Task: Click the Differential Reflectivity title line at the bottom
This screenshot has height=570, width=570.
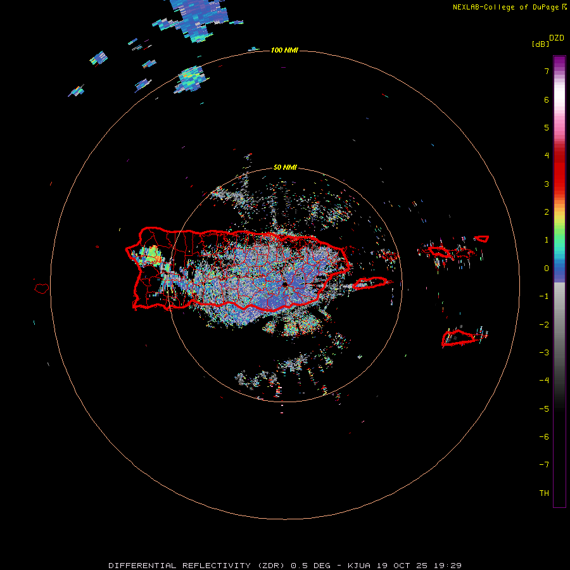Action: click(x=285, y=566)
